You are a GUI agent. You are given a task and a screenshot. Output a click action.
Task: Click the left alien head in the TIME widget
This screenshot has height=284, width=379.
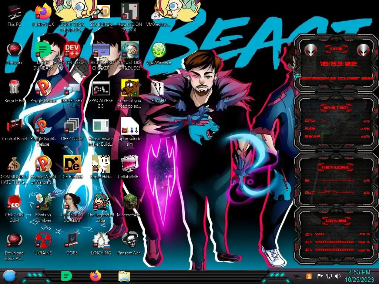(x=311, y=50)
